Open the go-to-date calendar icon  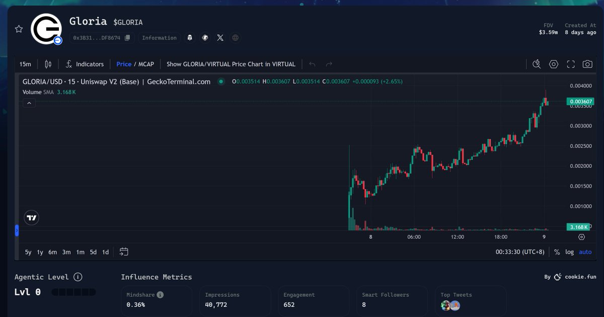pos(124,252)
